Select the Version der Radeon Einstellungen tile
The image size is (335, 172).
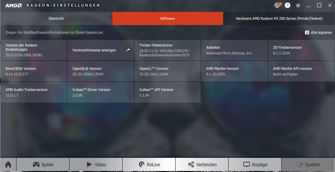coord(34,50)
